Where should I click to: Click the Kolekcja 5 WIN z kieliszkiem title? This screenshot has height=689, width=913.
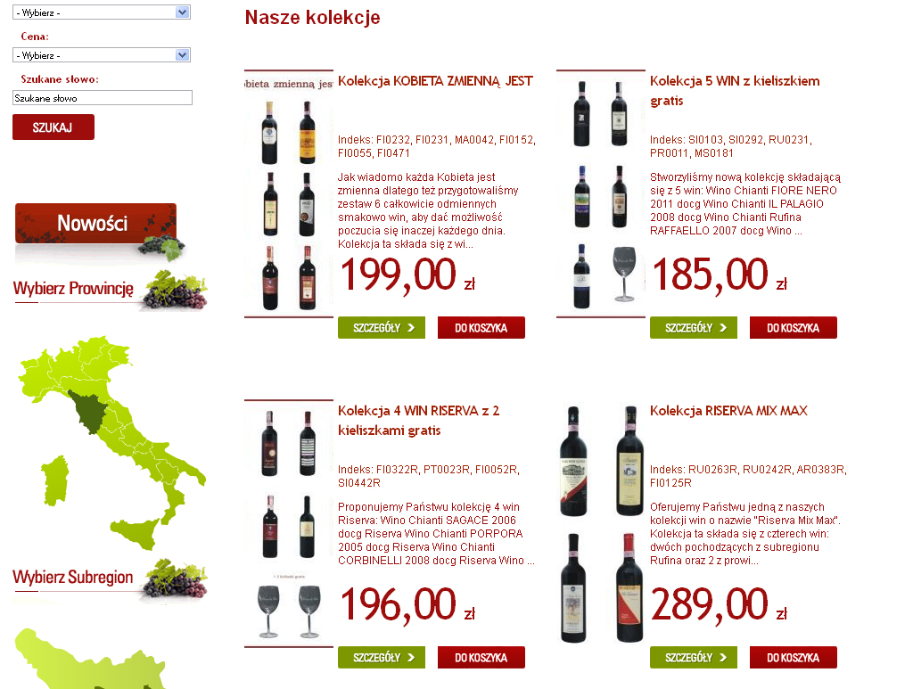point(735,91)
